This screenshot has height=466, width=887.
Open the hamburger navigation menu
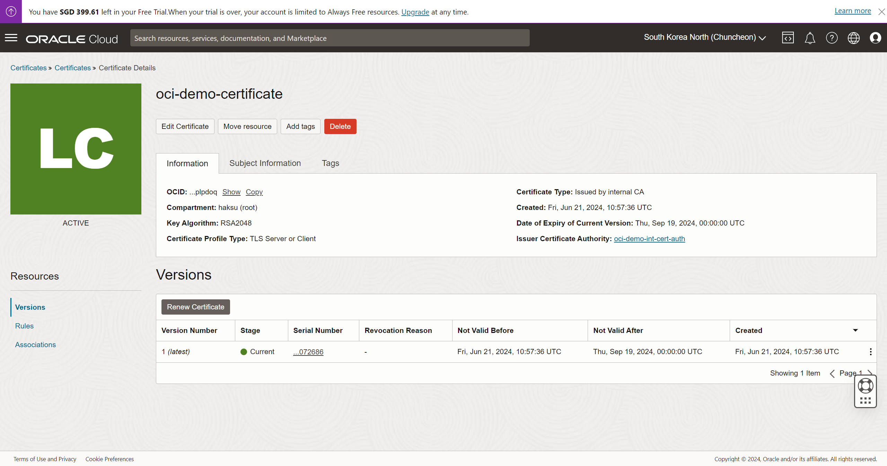pyautogui.click(x=11, y=38)
